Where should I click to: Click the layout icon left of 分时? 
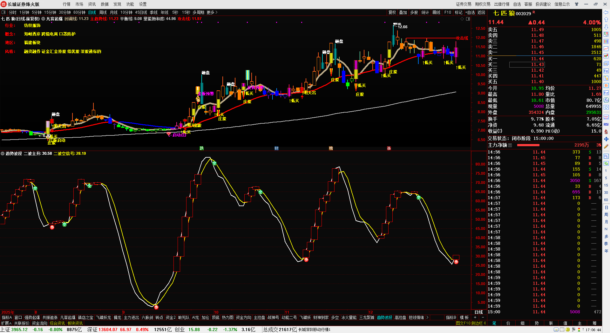[3, 12]
